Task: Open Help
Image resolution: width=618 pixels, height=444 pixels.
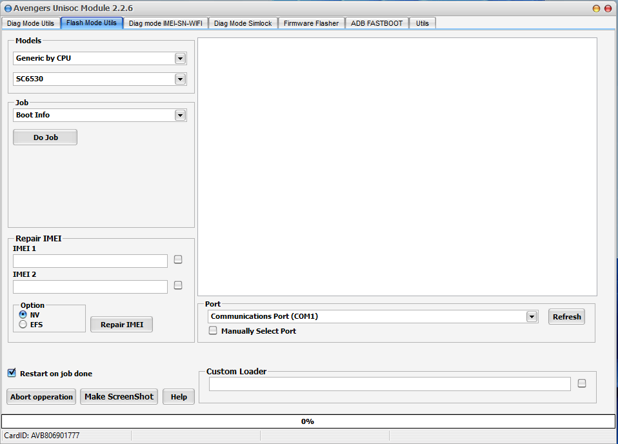Action: [x=179, y=397]
